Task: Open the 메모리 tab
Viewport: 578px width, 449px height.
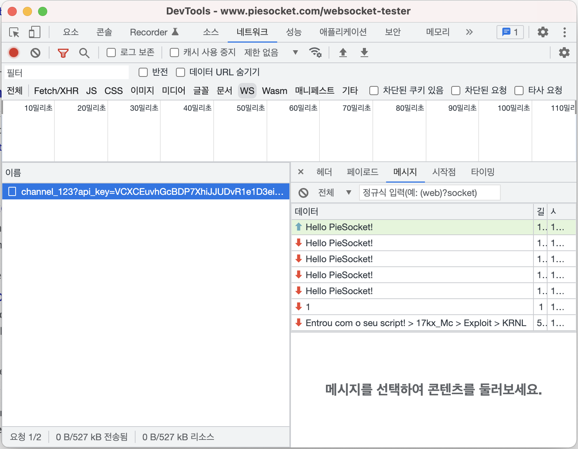Action: tap(438, 32)
